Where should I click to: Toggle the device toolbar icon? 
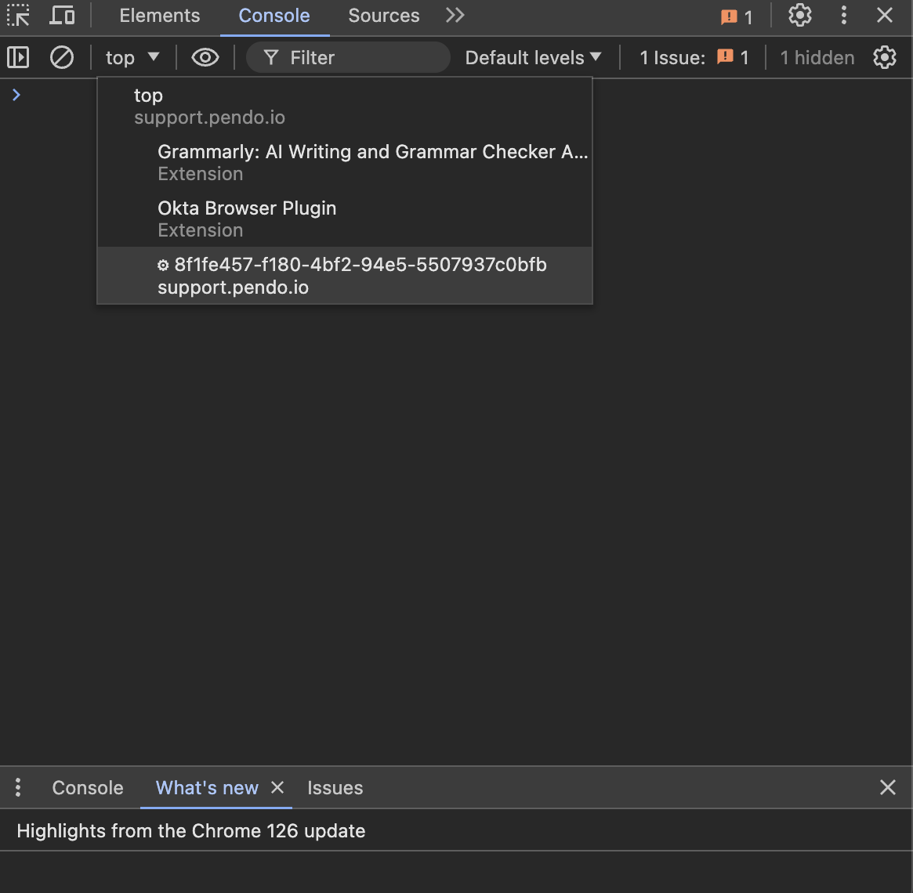click(x=62, y=16)
